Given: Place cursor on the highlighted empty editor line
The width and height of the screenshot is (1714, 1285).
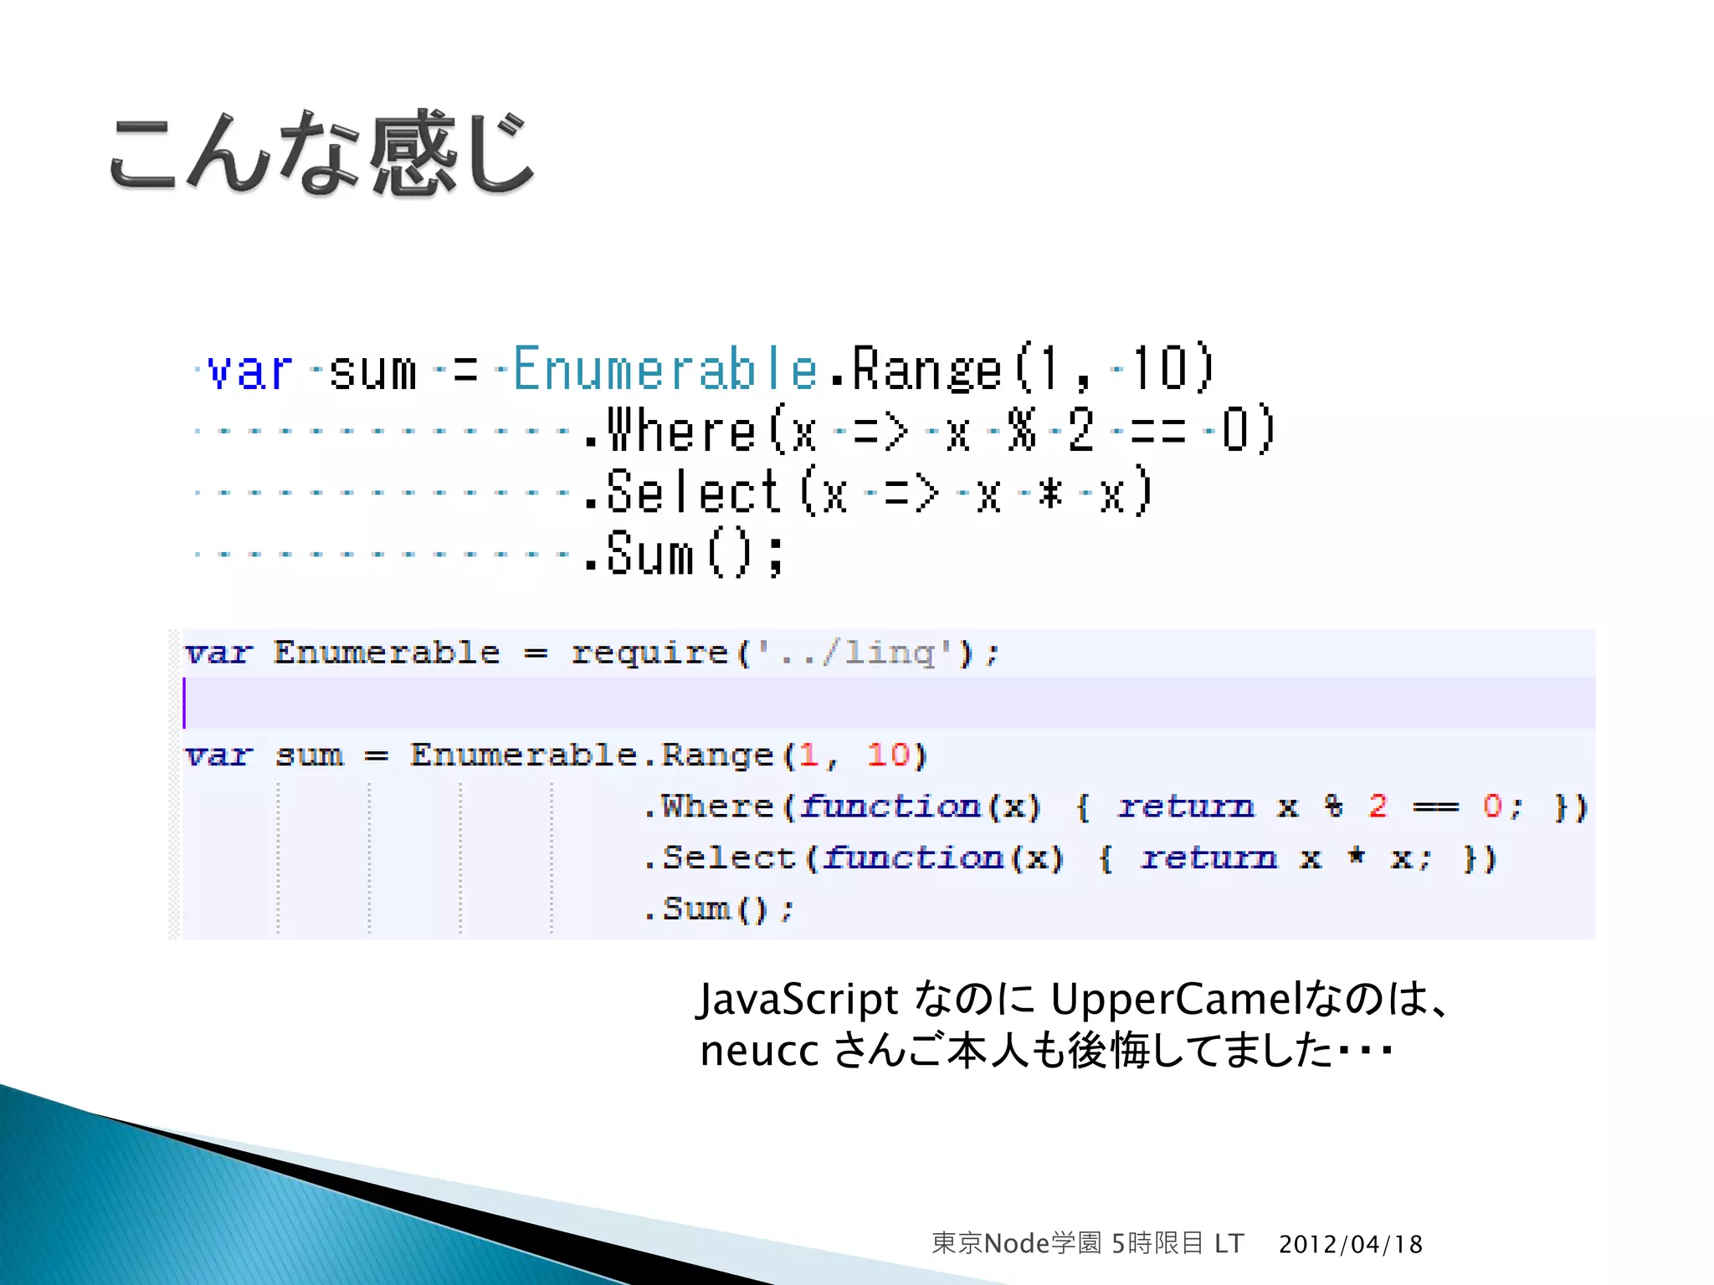Looking at the screenshot, I should pyautogui.click(x=889, y=703).
